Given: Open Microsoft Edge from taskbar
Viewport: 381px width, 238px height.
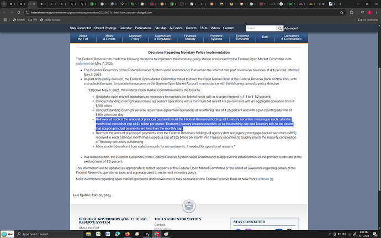Looking at the screenshot, I should (x=118, y=234).
